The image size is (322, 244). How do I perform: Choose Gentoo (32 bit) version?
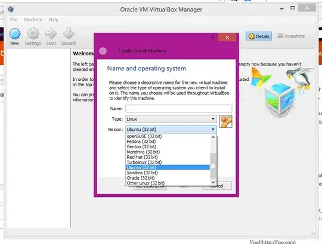click(x=168, y=146)
